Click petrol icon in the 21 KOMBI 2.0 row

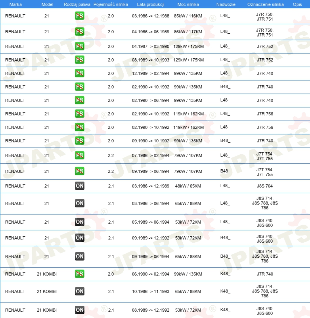point(79,274)
